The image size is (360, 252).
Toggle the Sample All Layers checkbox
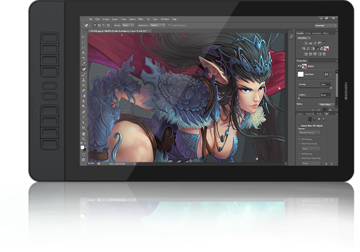(170, 25)
